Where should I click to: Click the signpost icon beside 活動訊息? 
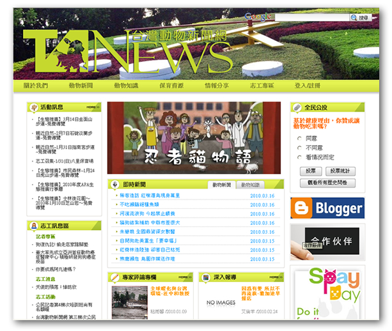34,107
